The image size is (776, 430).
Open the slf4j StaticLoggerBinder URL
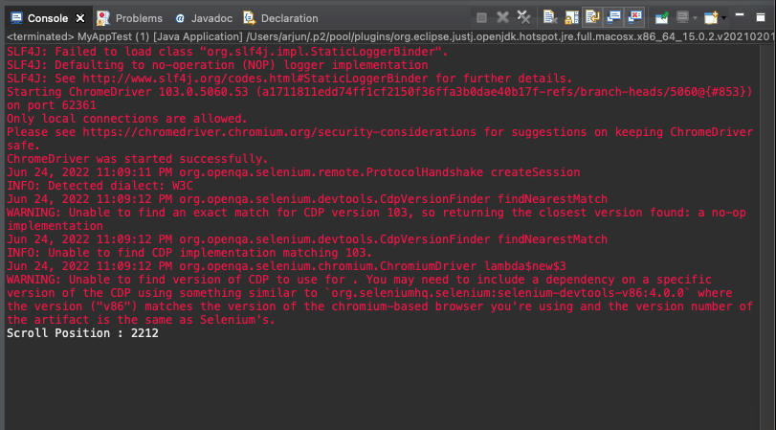coord(255,79)
